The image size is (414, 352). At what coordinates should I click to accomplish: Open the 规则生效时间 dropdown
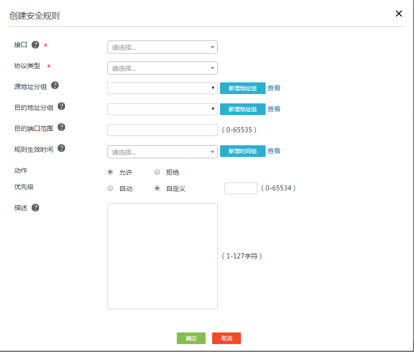point(162,152)
